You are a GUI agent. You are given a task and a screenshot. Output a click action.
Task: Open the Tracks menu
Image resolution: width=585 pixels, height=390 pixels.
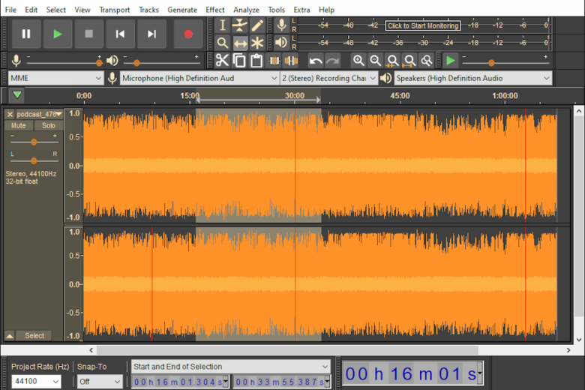[x=148, y=10]
